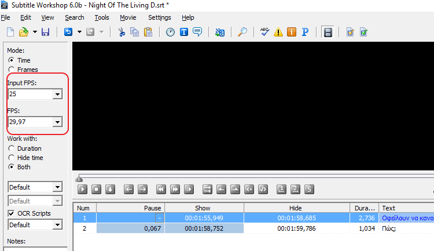Click the orange information icon
Viewport: 434px width, 251px height.
(292, 32)
